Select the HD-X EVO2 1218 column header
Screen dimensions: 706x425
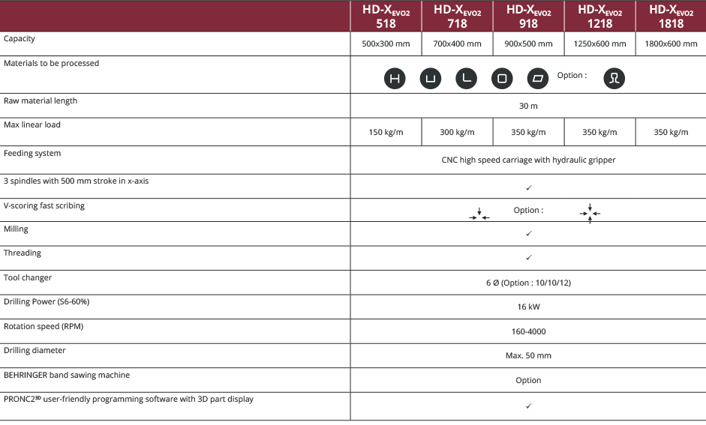(x=599, y=16)
